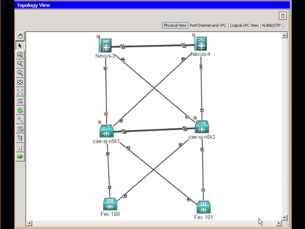Viewport: 305px width, 229px height.
Task: Click the vertical scrollbar up arrow
Action: point(285,35)
